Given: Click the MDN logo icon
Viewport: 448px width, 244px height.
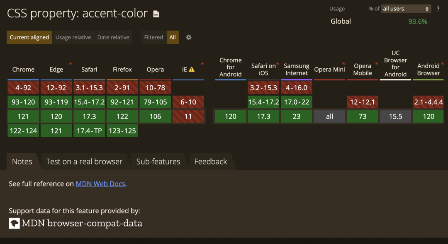Looking at the screenshot, I should pos(14,223).
